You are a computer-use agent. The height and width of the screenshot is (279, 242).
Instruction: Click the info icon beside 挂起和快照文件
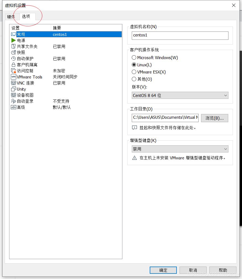(135, 128)
